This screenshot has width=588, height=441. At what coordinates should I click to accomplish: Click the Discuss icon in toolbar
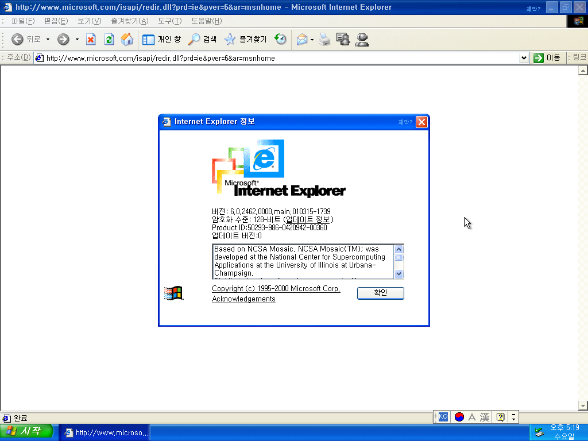[x=343, y=39]
